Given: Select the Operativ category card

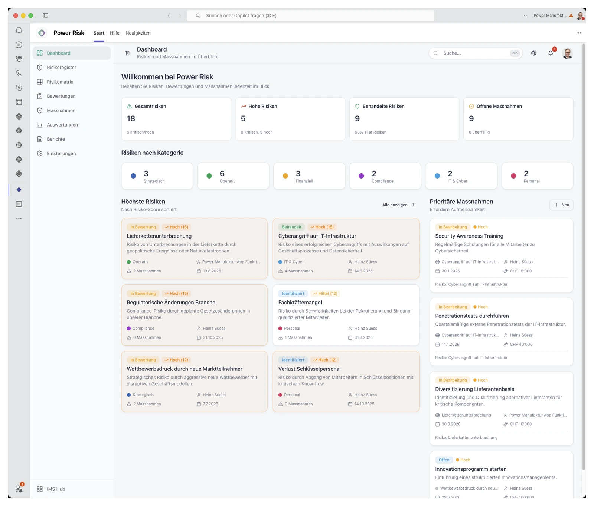Looking at the screenshot, I should click(x=233, y=176).
